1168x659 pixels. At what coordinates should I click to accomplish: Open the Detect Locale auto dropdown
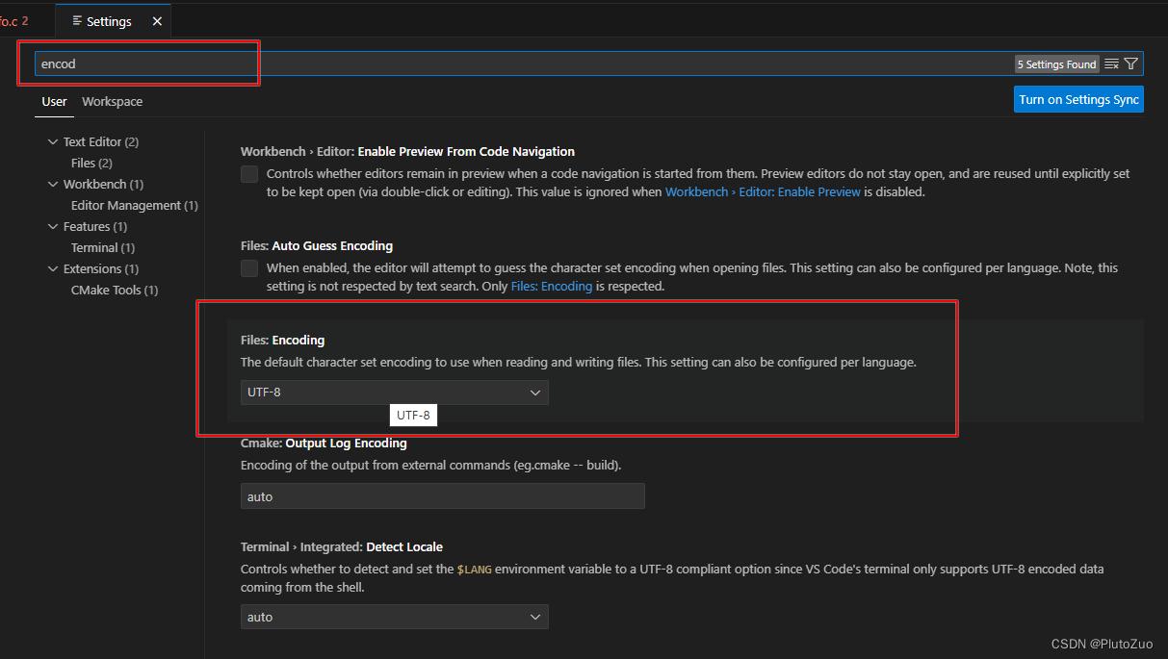pyautogui.click(x=395, y=617)
